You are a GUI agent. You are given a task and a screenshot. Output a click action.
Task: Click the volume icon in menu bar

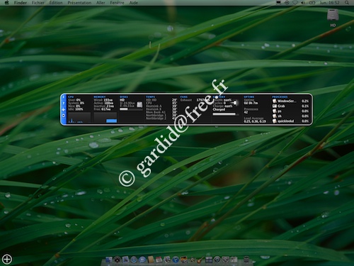(303, 3)
